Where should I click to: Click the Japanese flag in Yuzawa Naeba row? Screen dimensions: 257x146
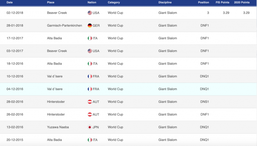90,127
